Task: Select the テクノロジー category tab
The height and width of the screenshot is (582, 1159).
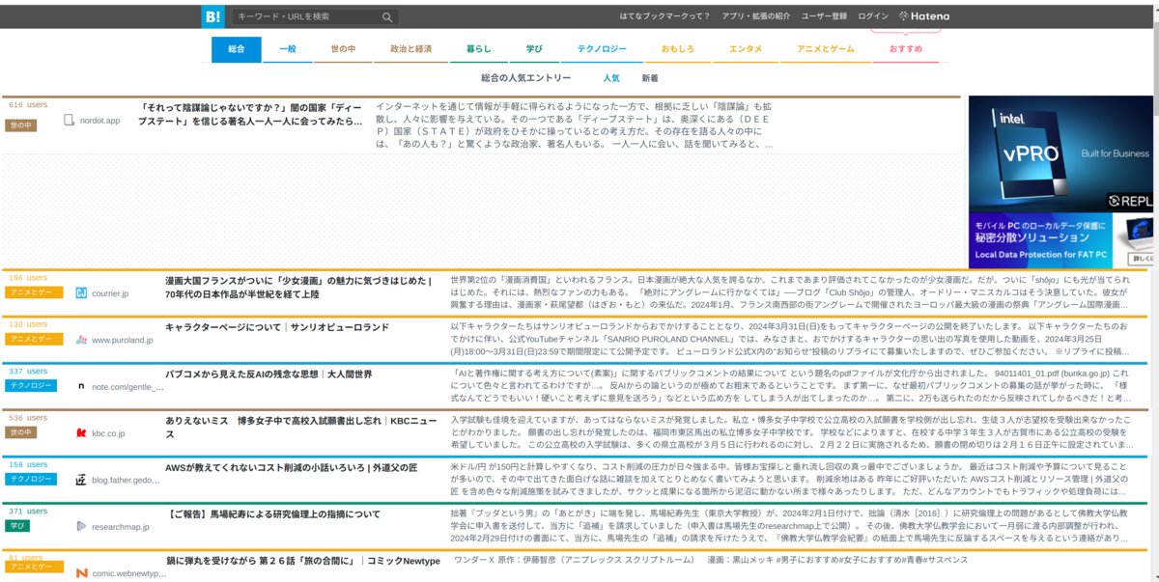Action: tap(602, 49)
